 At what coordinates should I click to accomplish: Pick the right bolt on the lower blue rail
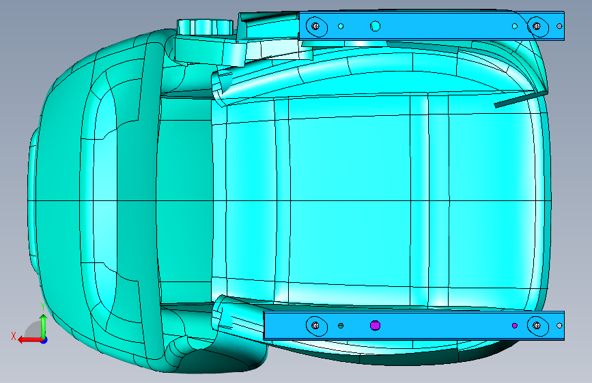pyautogui.click(x=537, y=325)
